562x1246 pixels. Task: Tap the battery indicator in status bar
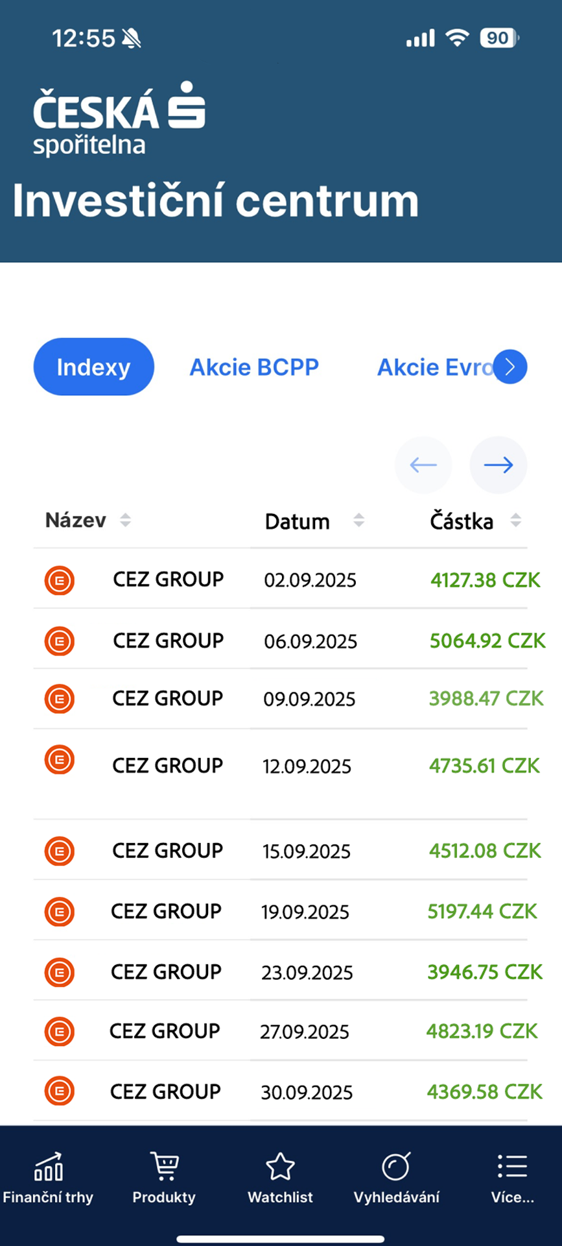click(498, 38)
